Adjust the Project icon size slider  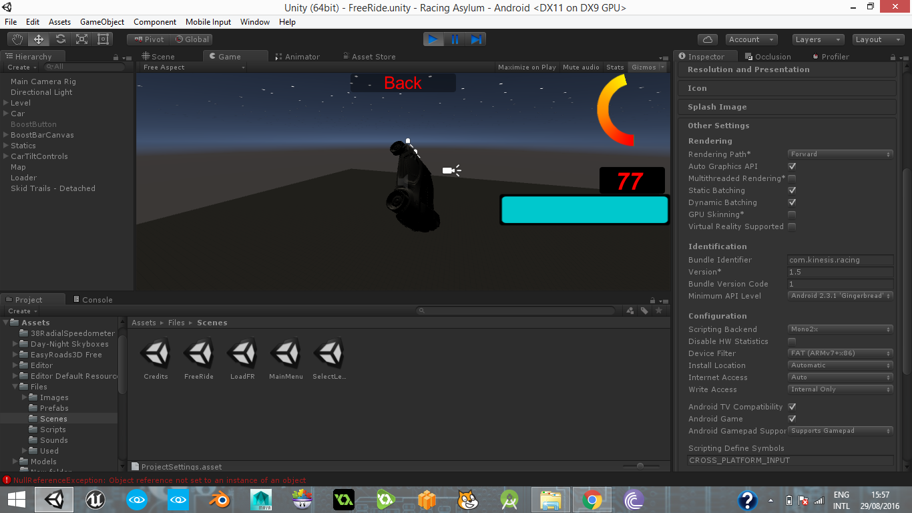tap(641, 466)
